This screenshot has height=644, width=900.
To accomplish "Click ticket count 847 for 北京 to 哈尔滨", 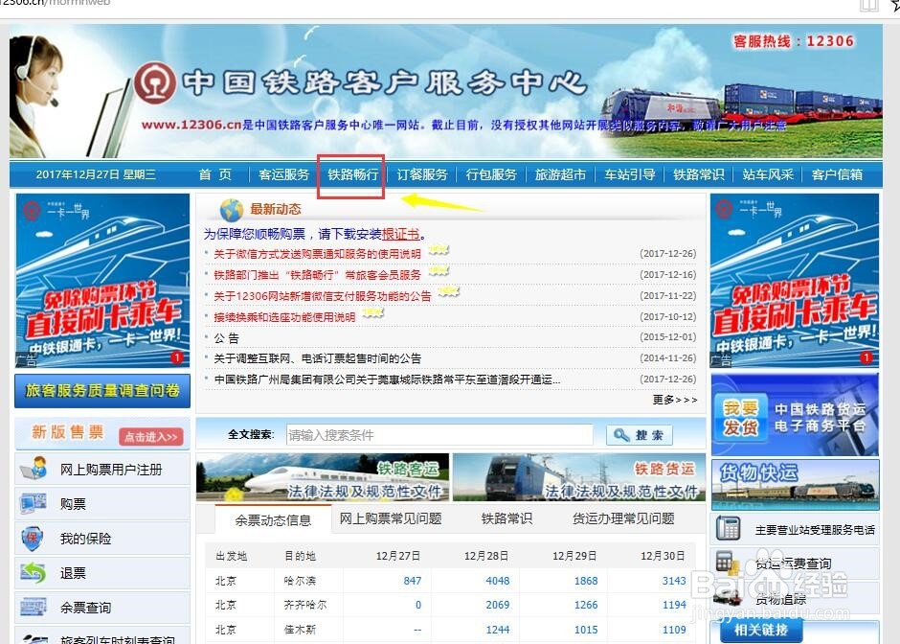I will pos(412,581).
